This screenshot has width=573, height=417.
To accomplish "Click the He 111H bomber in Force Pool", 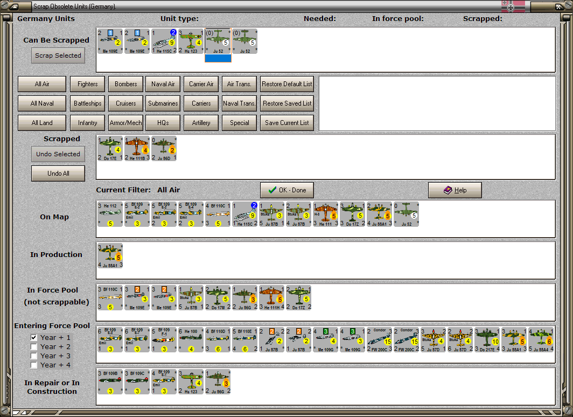I will coord(272,298).
